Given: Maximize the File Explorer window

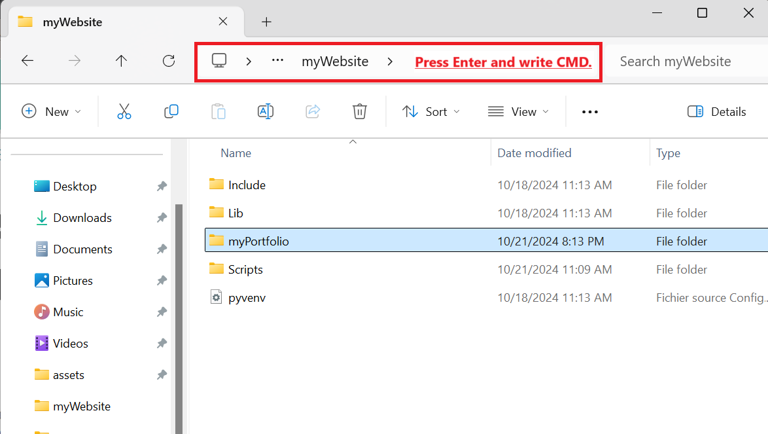Looking at the screenshot, I should (x=702, y=12).
